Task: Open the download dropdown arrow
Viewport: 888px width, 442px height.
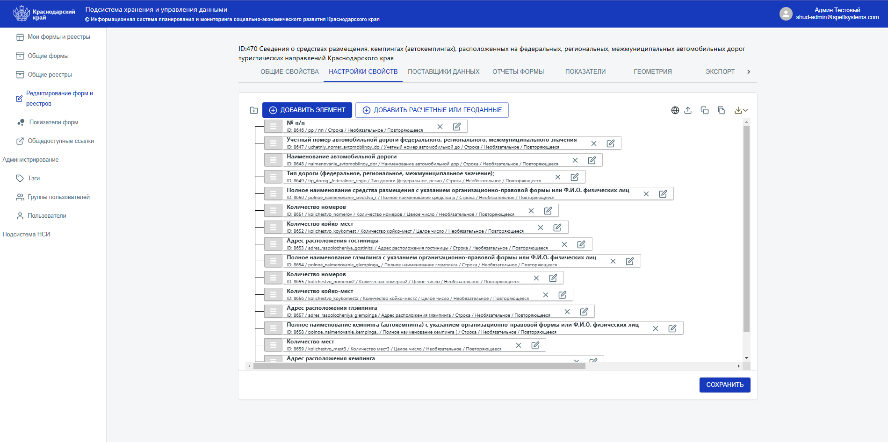Action: pyautogui.click(x=745, y=110)
